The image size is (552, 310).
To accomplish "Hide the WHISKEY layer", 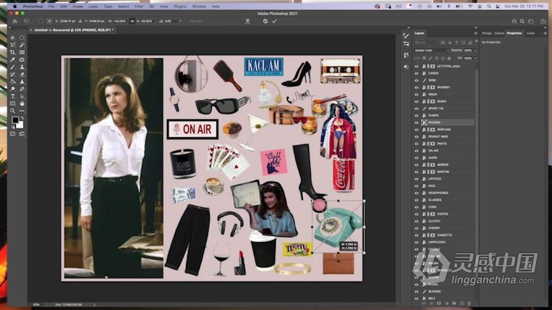I will pos(417,88).
